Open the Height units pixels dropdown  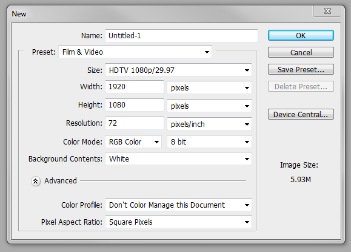[x=209, y=106]
